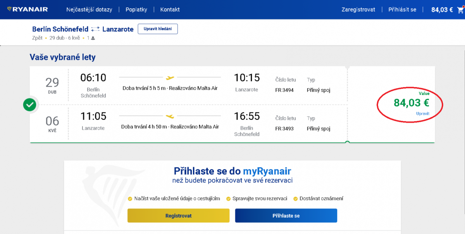Image resolution: width=465 pixels, height=234 pixels.
Task: Click the yellow check beside 'Spravujte svou rezervaci'
Action: 229,199
